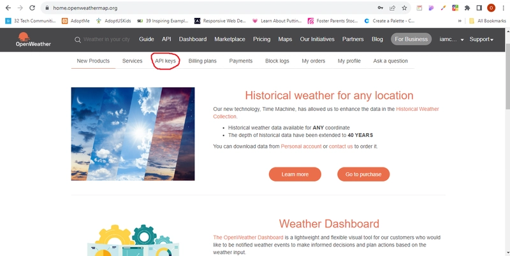Click the padlock site info icon

coord(47,8)
